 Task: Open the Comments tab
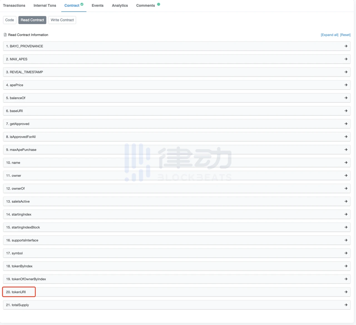tap(145, 6)
